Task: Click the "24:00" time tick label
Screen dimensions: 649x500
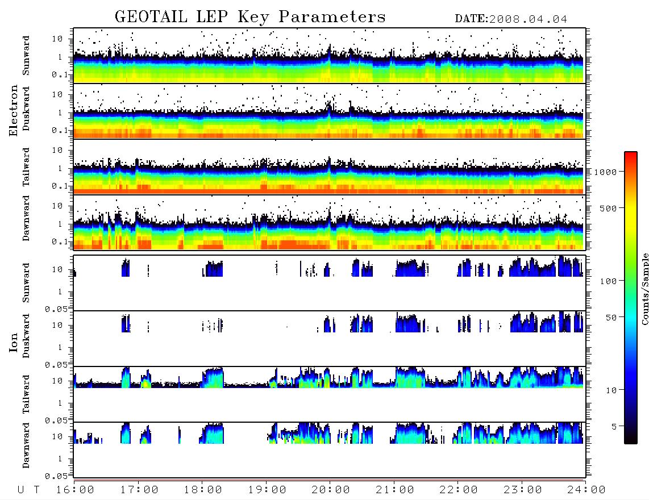Action: coord(587,490)
